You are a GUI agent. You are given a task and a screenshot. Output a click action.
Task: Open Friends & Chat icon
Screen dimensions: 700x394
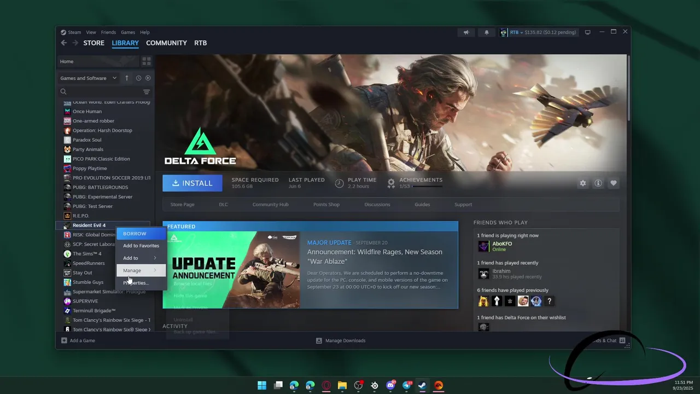622,340
